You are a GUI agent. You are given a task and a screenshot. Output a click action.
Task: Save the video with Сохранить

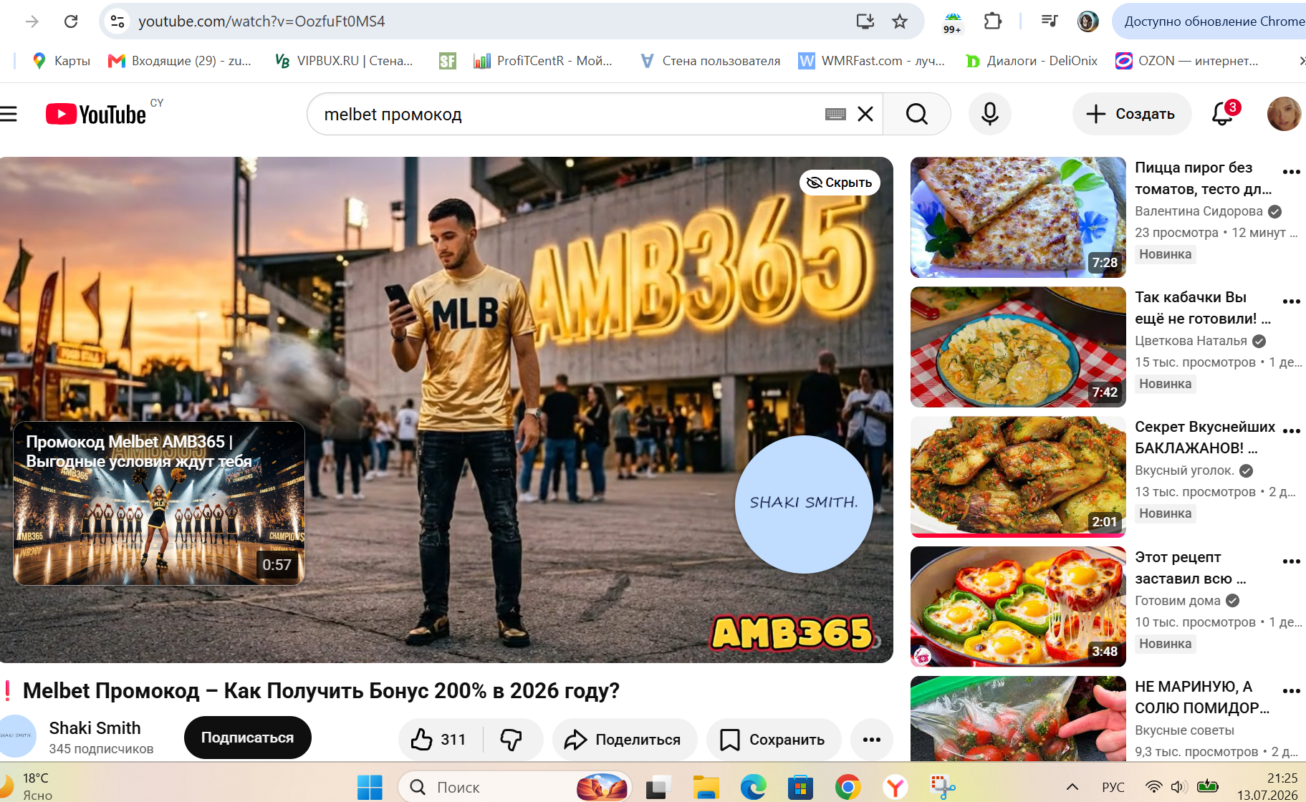(774, 739)
